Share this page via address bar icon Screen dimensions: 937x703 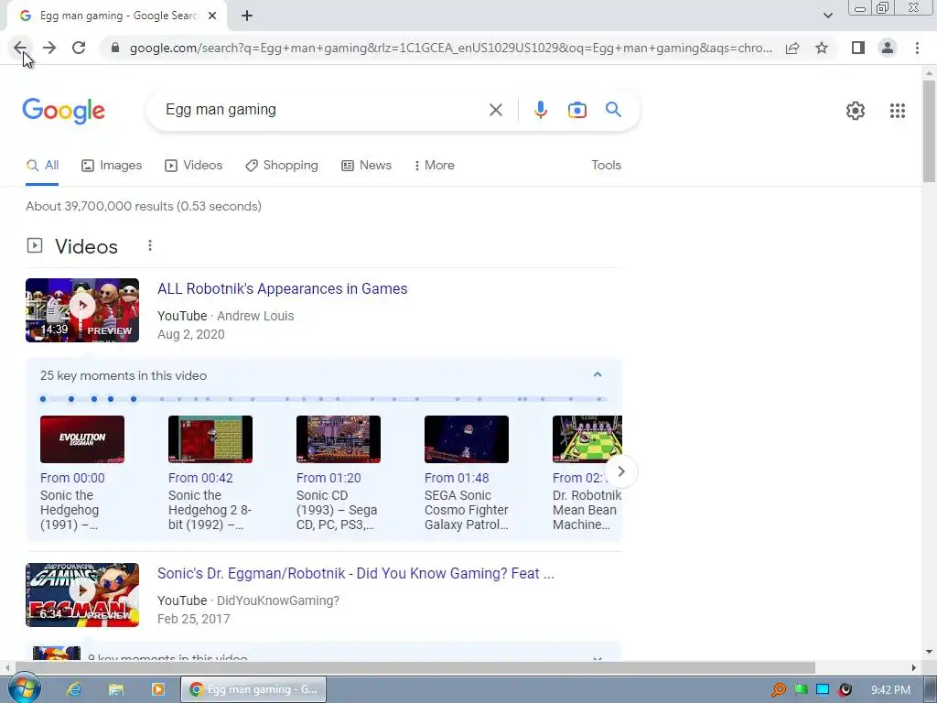coord(792,48)
